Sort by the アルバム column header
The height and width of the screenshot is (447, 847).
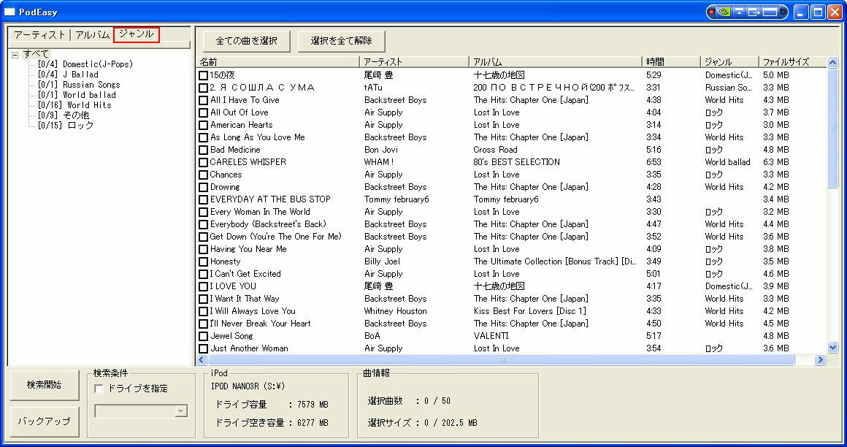(556, 62)
